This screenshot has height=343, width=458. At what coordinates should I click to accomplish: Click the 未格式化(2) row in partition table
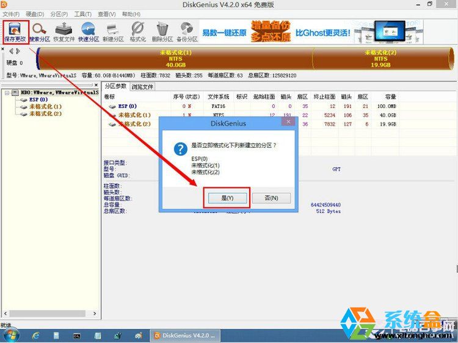coord(251,124)
